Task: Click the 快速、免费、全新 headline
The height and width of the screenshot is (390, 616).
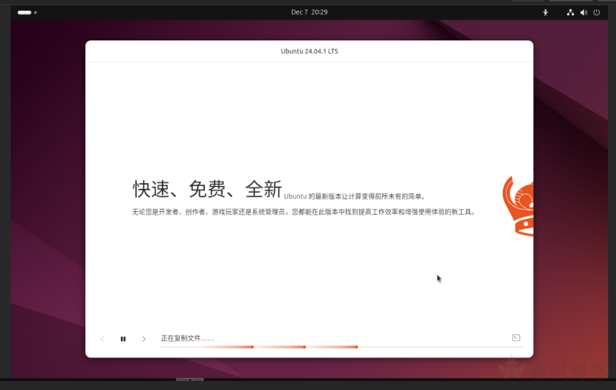Action: tap(207, 189)
